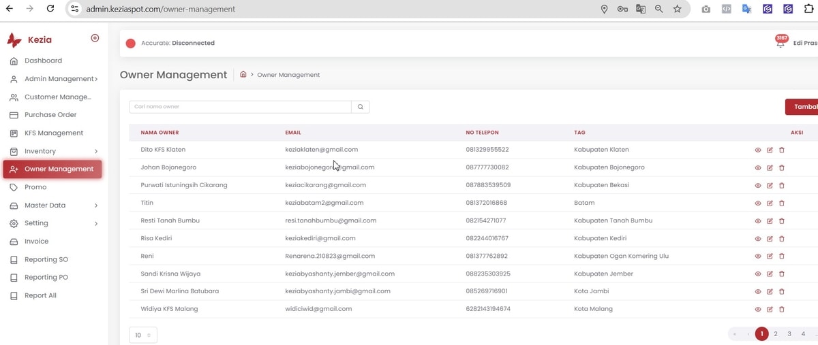
Task: Click the red Tambah button
Action: (803, 107)
